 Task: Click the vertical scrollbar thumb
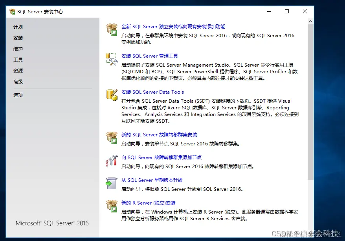click(x=310, y=102)
